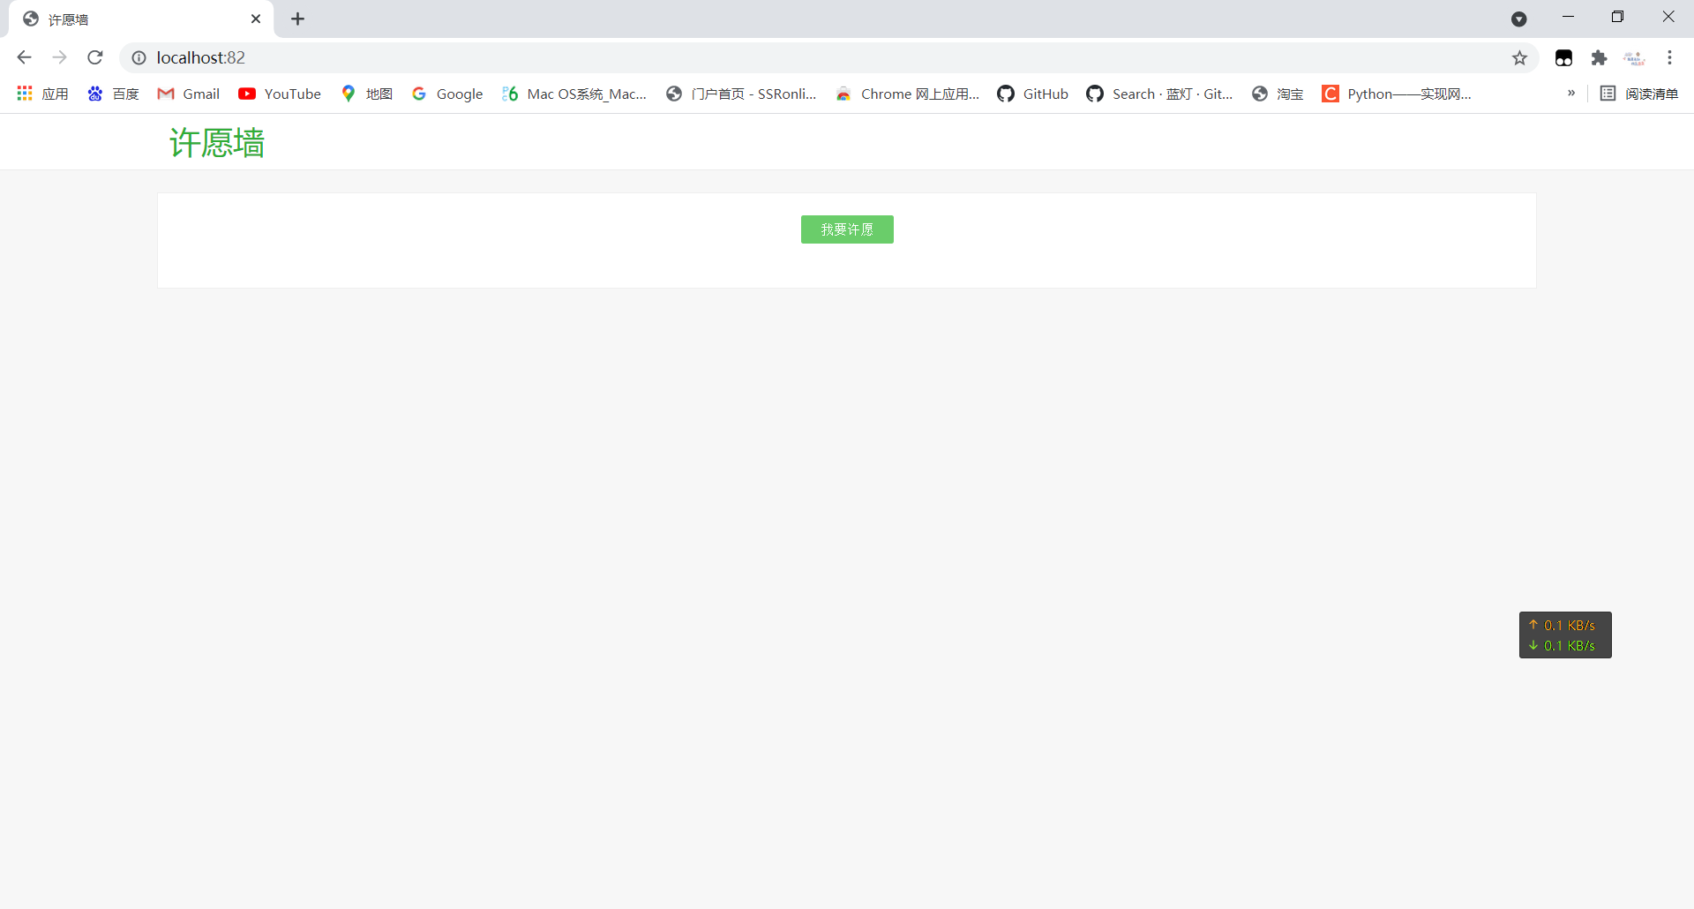This screenshot has height=909, width=1694.
Task: Open the 百度 bookmark
Action: [x=114, y=94]
